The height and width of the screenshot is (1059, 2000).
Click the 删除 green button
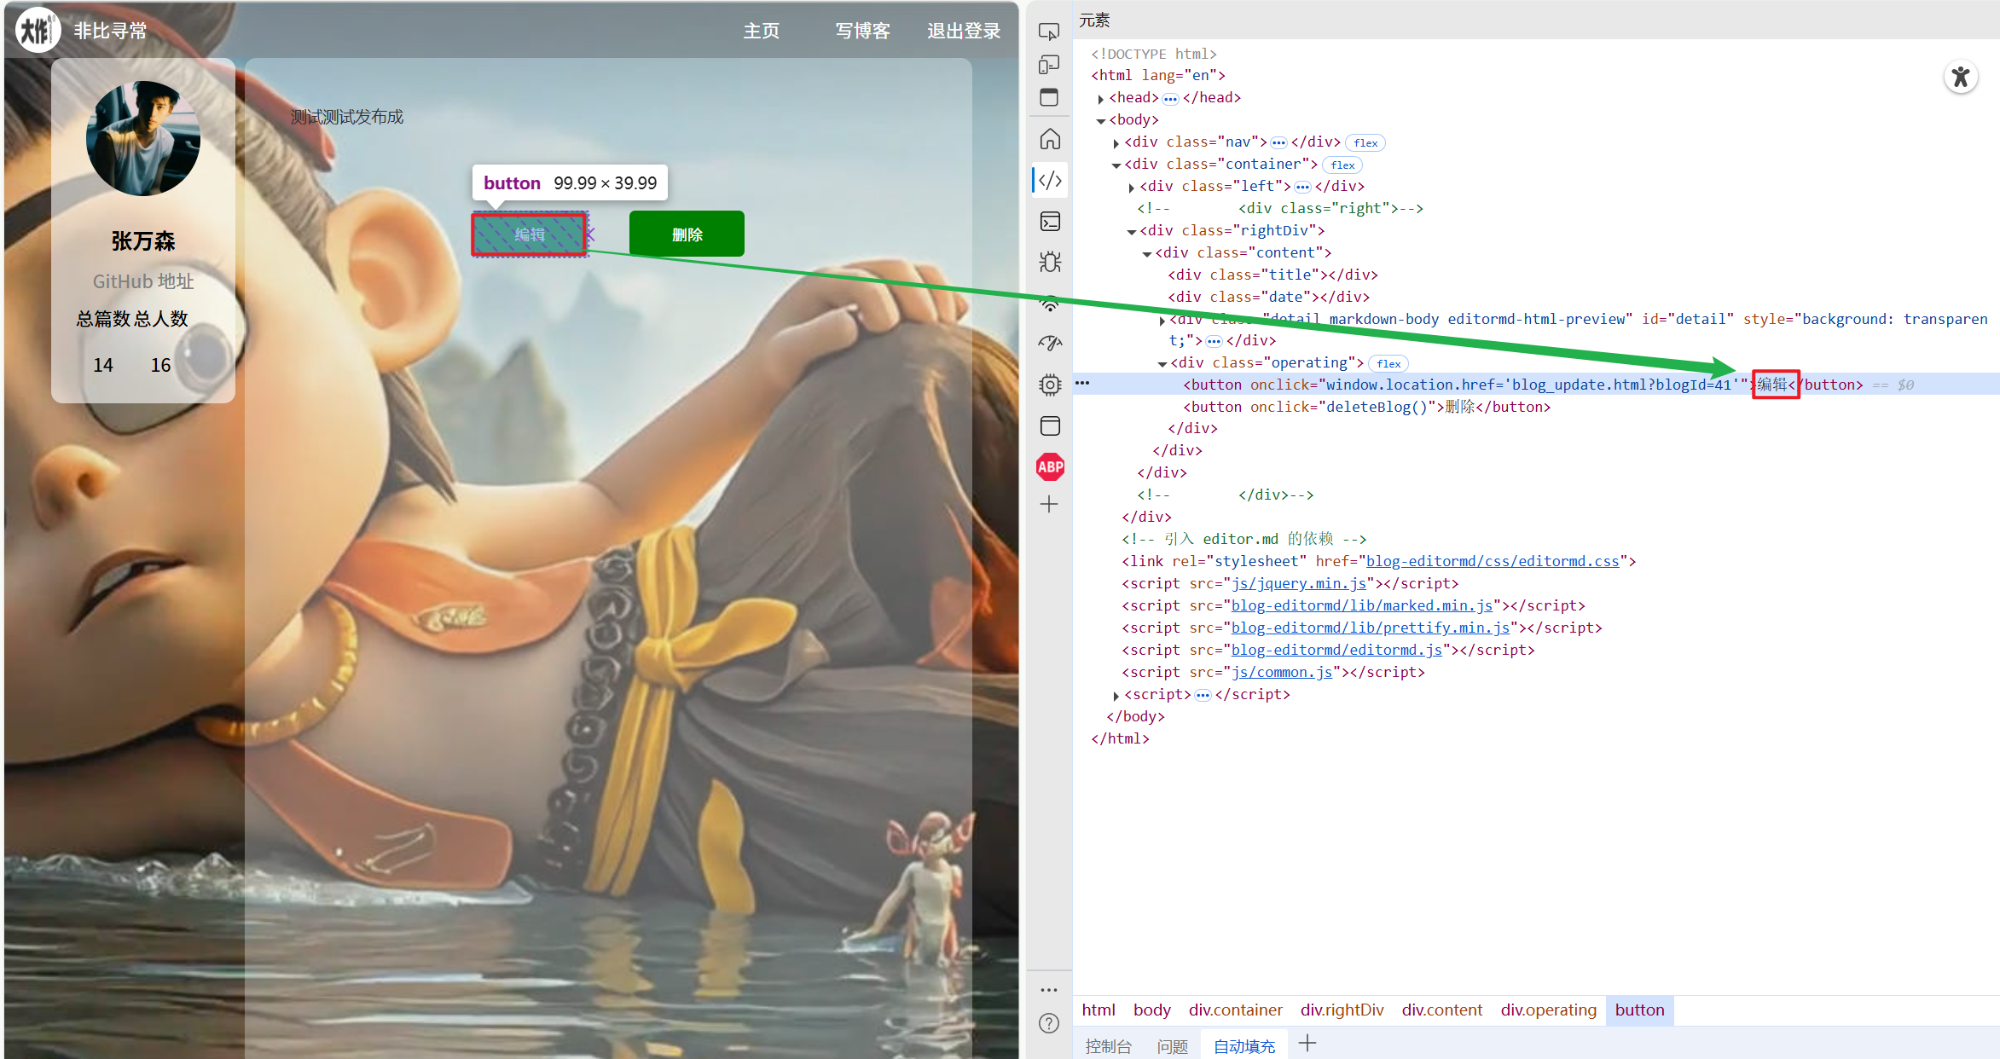[x=687, y=234]
